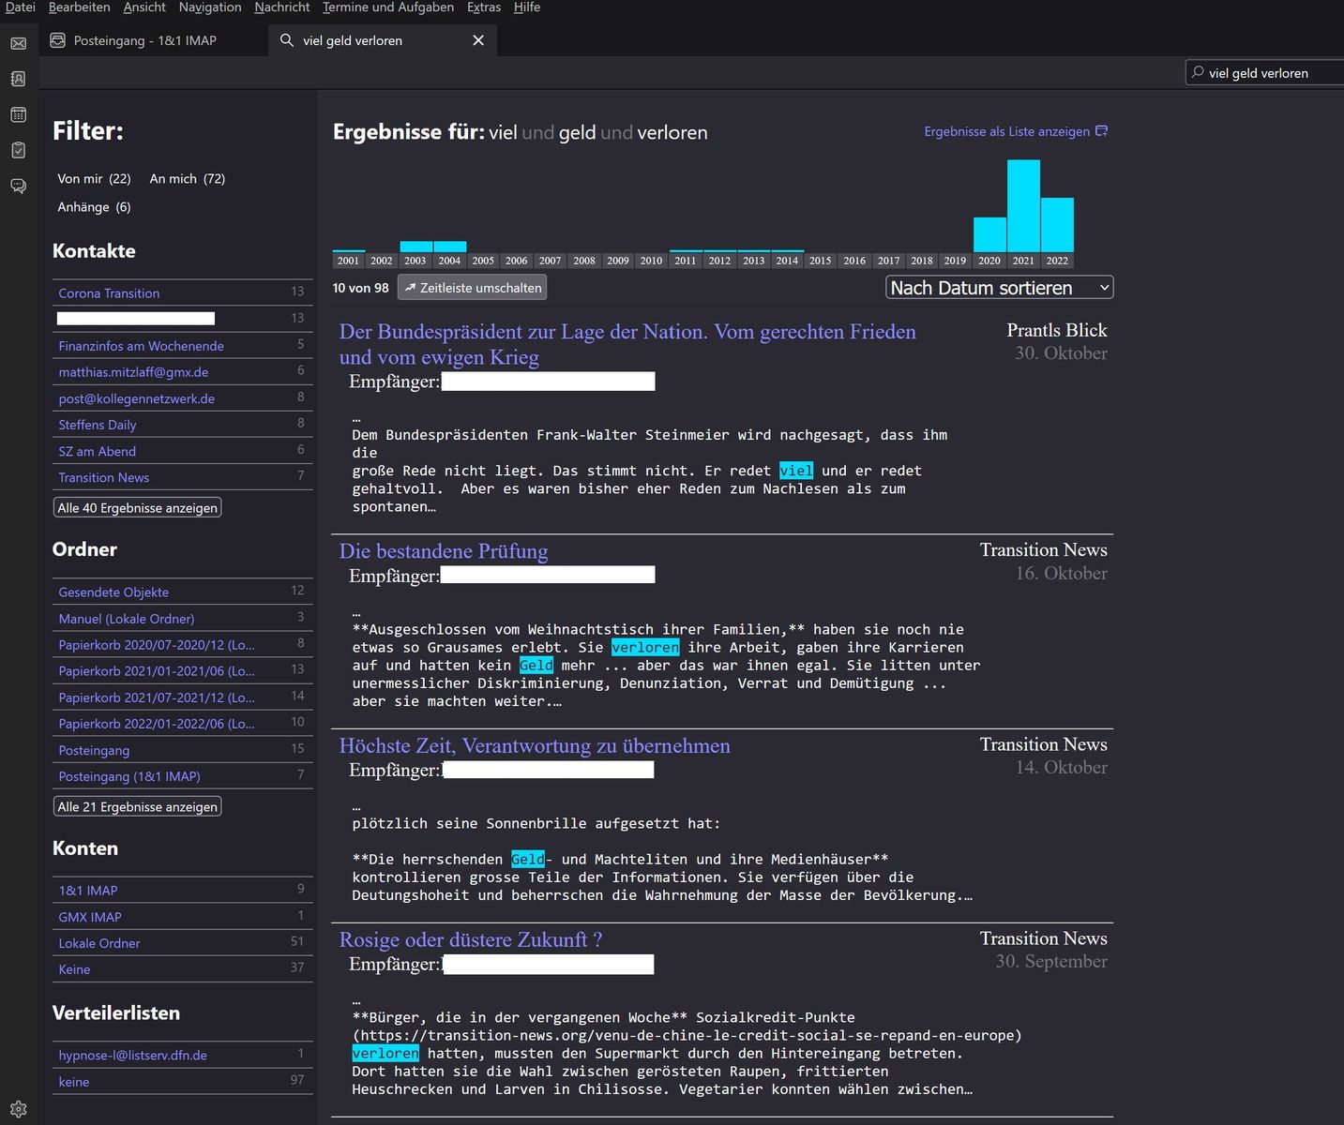Image resolution: width=1344 pixels, height=1125 pixels.
Task: Open the Address Book sidebar icon
Action: [x=18, y=79]
